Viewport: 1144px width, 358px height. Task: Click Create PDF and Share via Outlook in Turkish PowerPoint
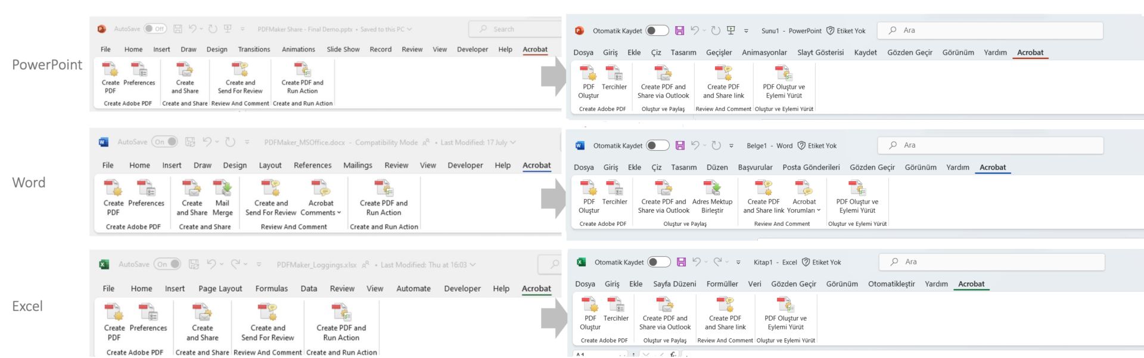coord(663,82)
